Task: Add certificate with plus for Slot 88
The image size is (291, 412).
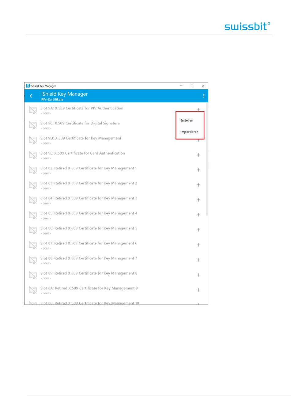Action: click(x=198, y=260)
